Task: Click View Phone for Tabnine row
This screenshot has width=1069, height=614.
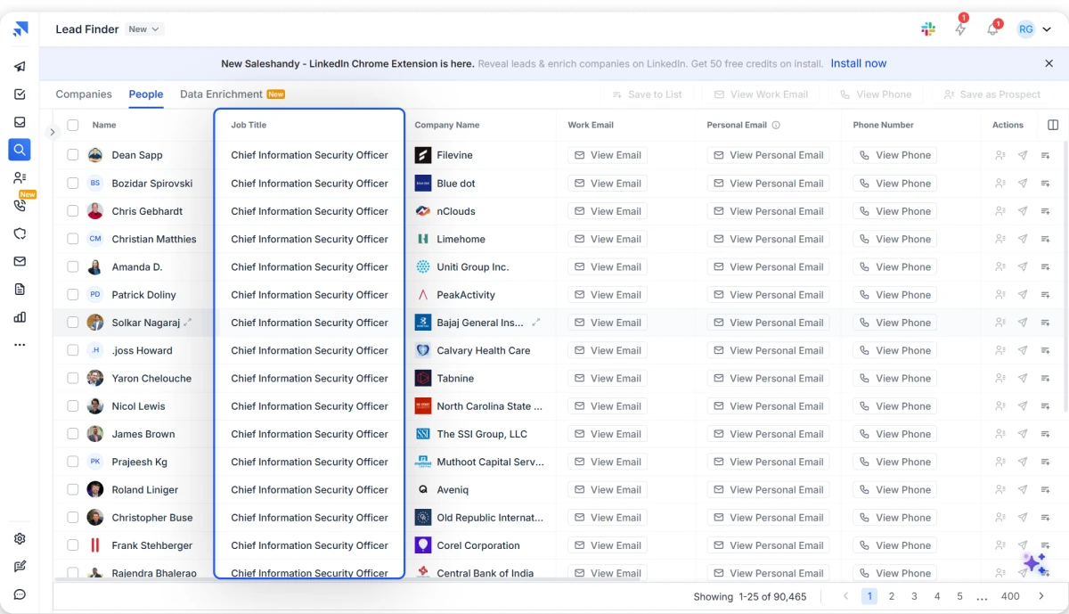Action: tap(894, 379)
